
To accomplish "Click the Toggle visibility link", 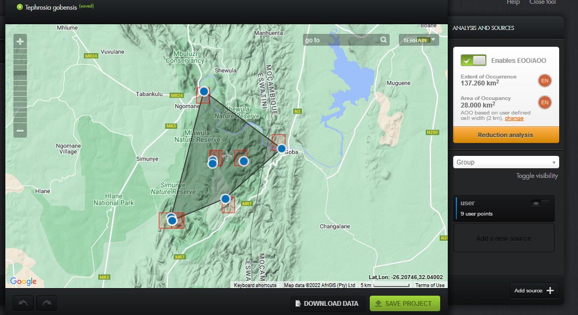I will 537,176.
